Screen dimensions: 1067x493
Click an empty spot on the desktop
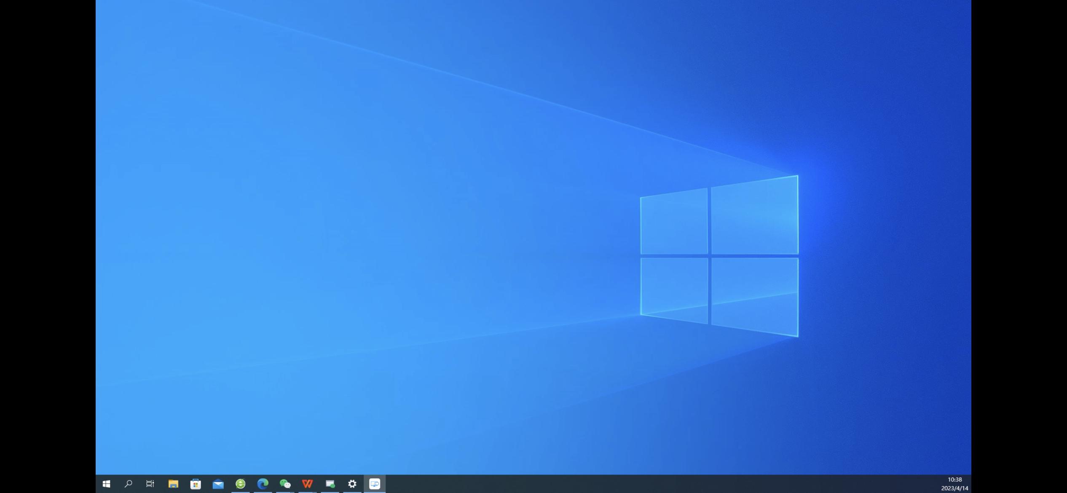[337, 211]
